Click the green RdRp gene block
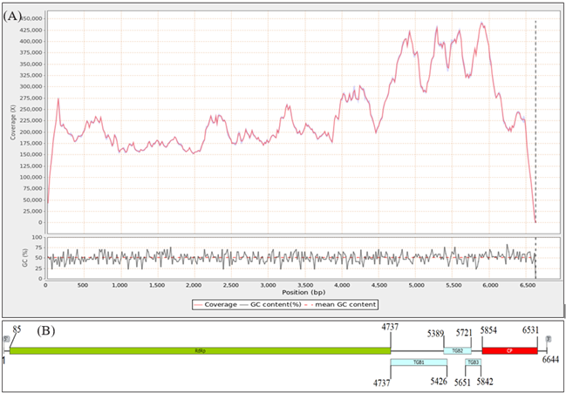Viewport: 566px width, 393px height. pyautogui.click(x=200, y=350)
